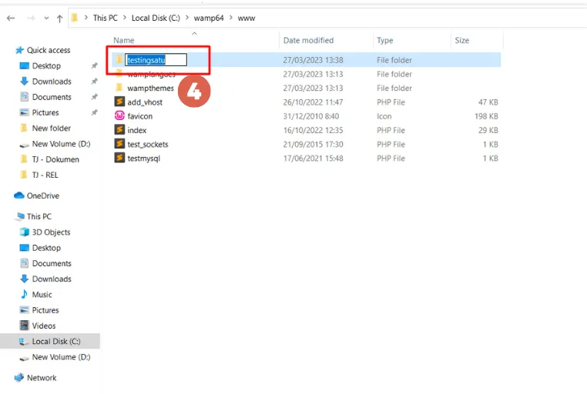Expand chevron before This PC in path
This screenshot has width=587, height=394.
click(x=86, y=18)
